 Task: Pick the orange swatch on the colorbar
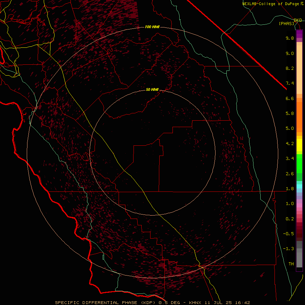(299, 117)
